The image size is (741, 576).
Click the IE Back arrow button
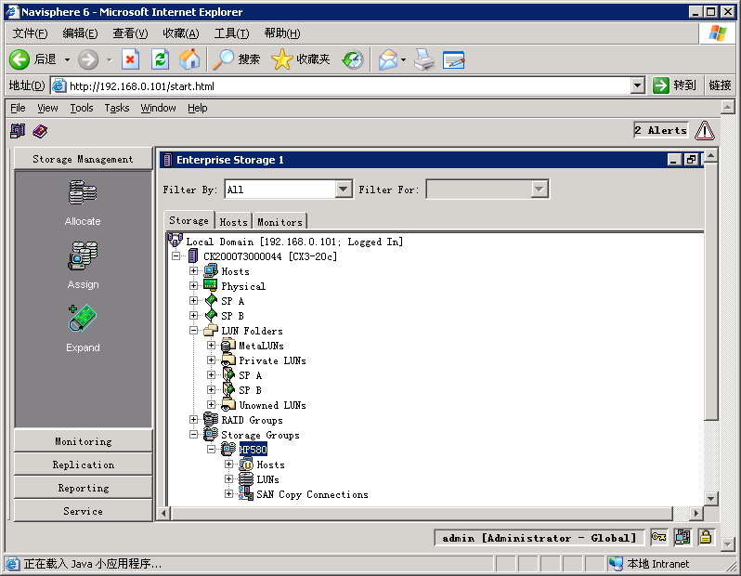[x=19, y=59]
